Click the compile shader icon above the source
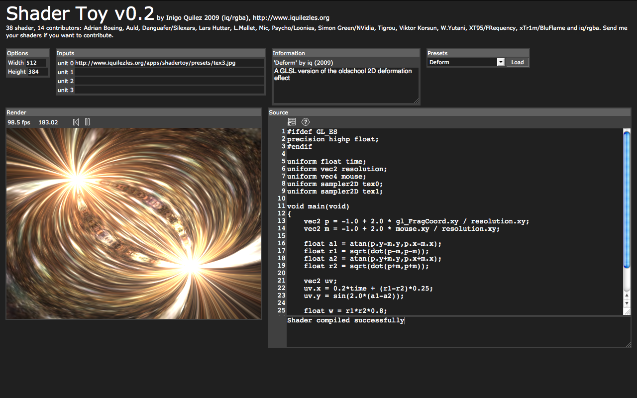Screen dimensions: 637x398 (x=292, y=122)
